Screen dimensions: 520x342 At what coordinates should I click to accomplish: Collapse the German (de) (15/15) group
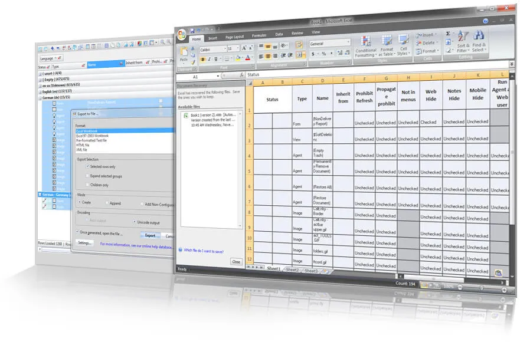click(40, 98)
